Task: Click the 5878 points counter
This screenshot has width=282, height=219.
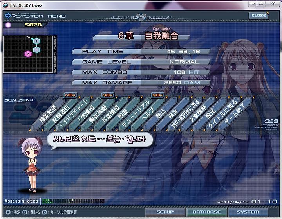Action: pyautogui.click(x=33, y=25)
